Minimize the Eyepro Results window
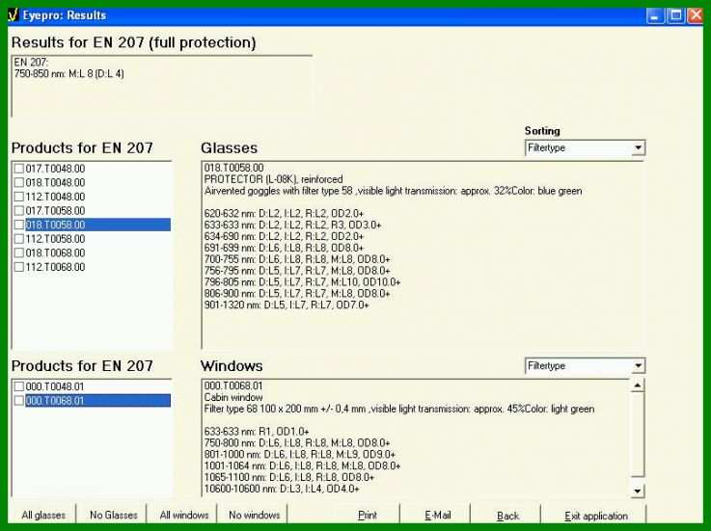This screenshot has width=711, height=531. click(654, 15)
